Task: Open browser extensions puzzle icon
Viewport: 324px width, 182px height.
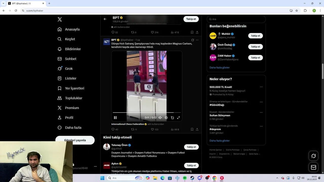Action: tap(305, 11)
